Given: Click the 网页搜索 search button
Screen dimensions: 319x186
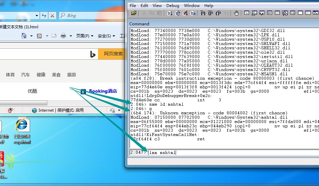Looking at the screenshot, I should (x=111, y=54).
